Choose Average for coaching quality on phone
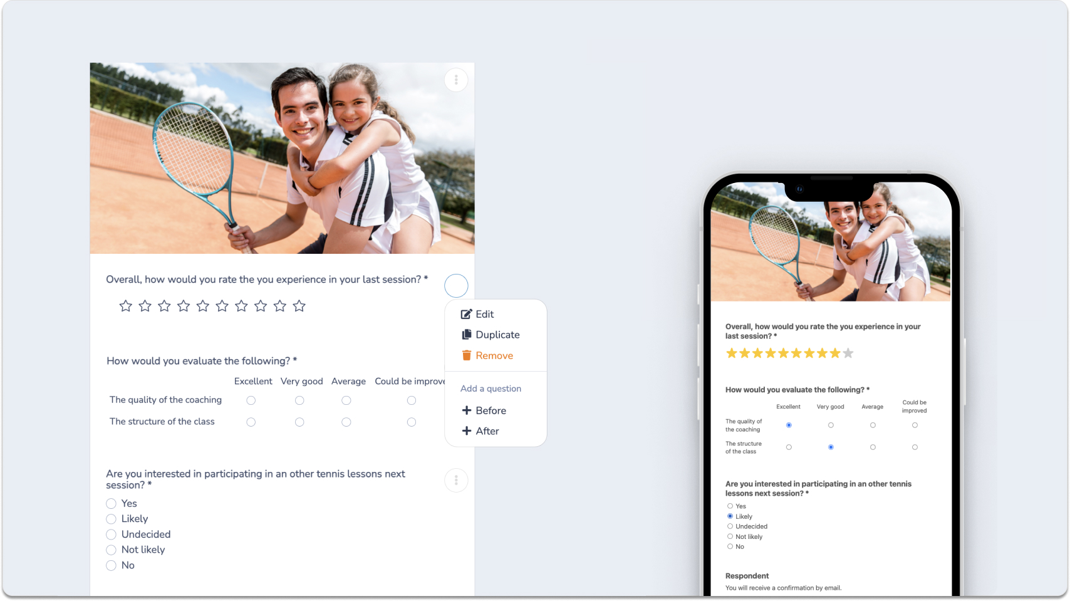This screenshot has width=1070, height=601. click(873, 426)
